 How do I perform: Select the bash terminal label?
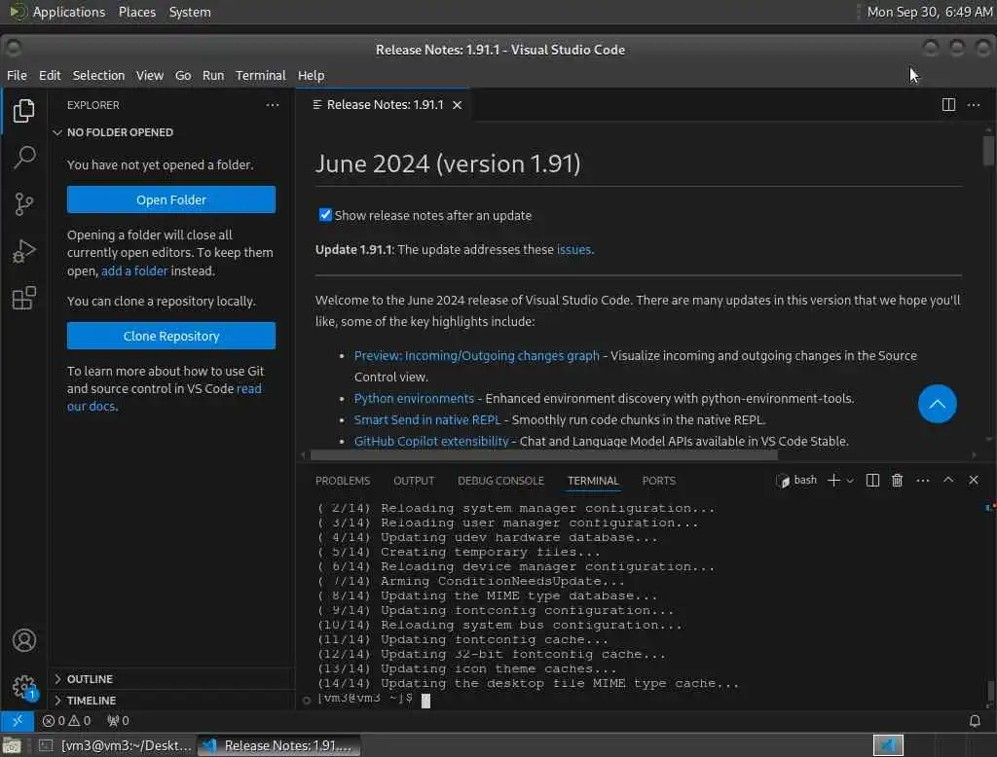coord(796,481)
